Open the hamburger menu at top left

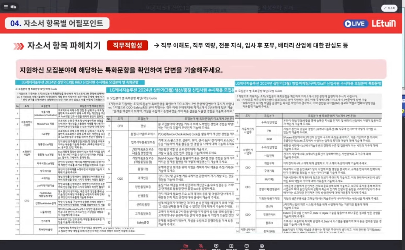click(6, 7)
